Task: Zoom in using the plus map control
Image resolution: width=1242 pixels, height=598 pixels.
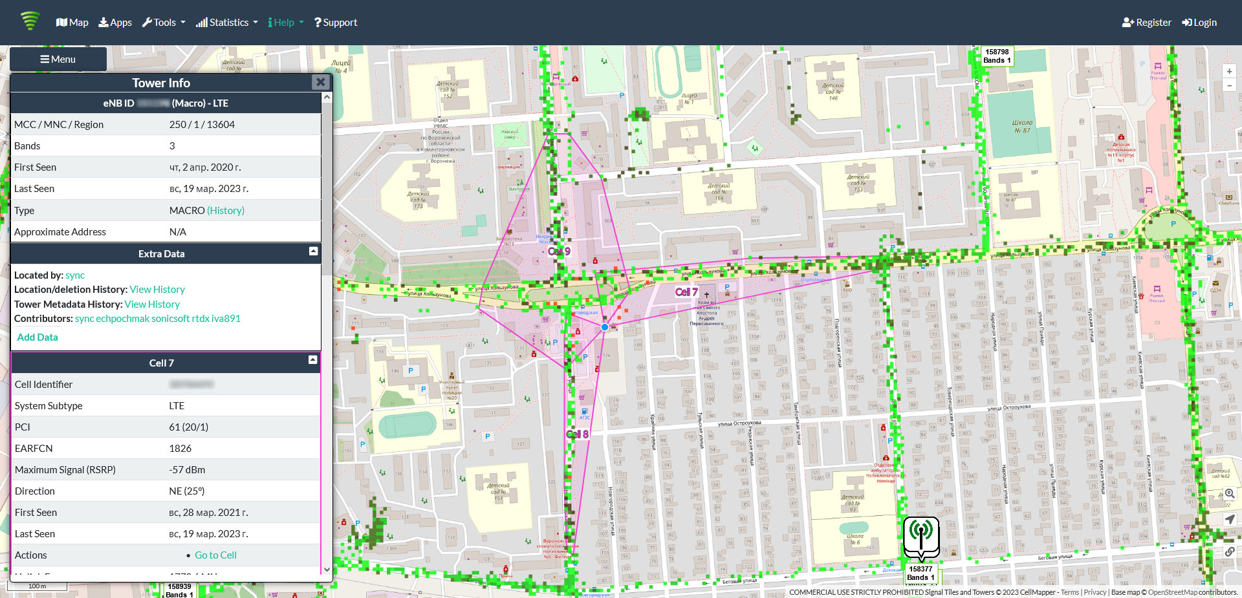Action: click(1230, 71)
